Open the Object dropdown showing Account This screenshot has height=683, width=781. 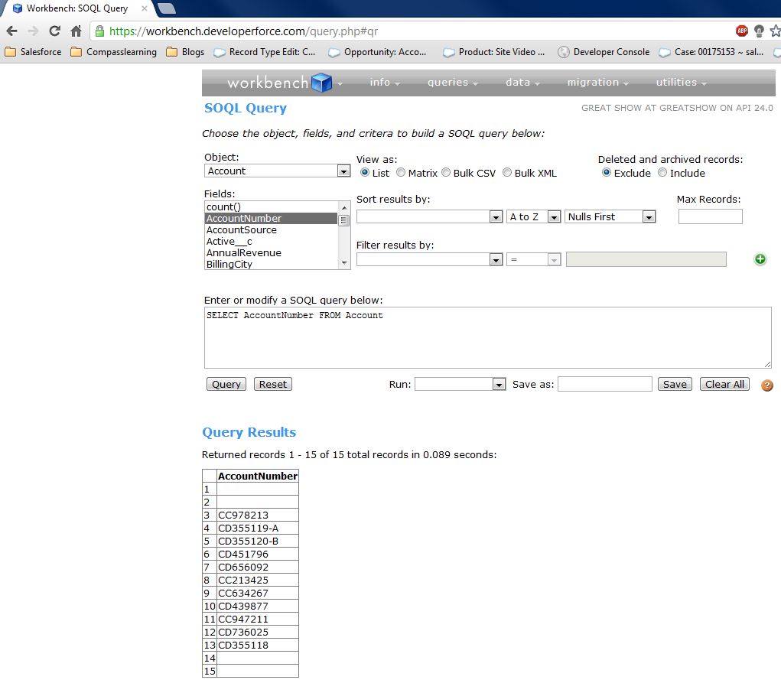pos(343,170)
